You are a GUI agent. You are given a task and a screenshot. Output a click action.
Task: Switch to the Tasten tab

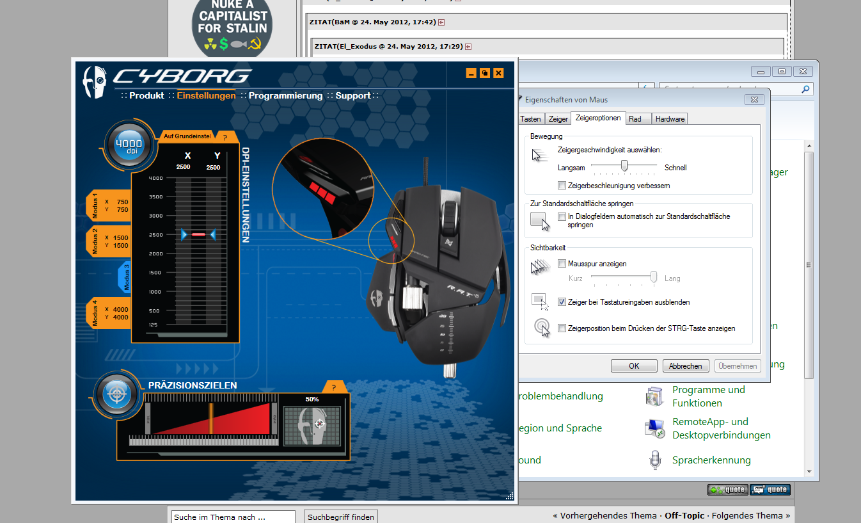[x=530, y=119]
